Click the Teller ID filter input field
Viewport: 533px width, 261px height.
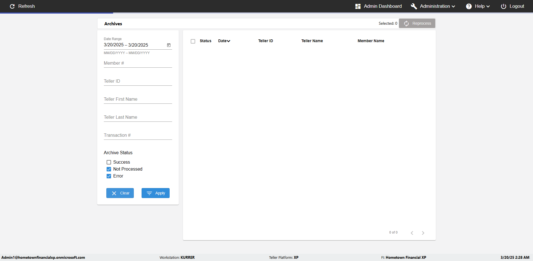(138, 81)
